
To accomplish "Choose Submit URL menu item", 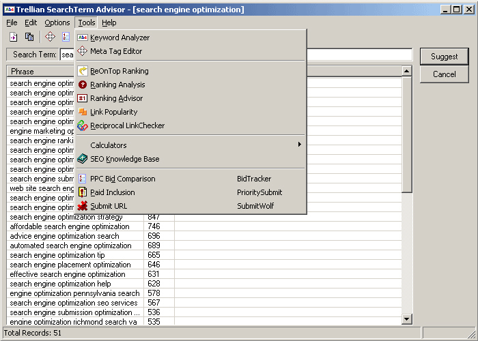I will 191,206.
